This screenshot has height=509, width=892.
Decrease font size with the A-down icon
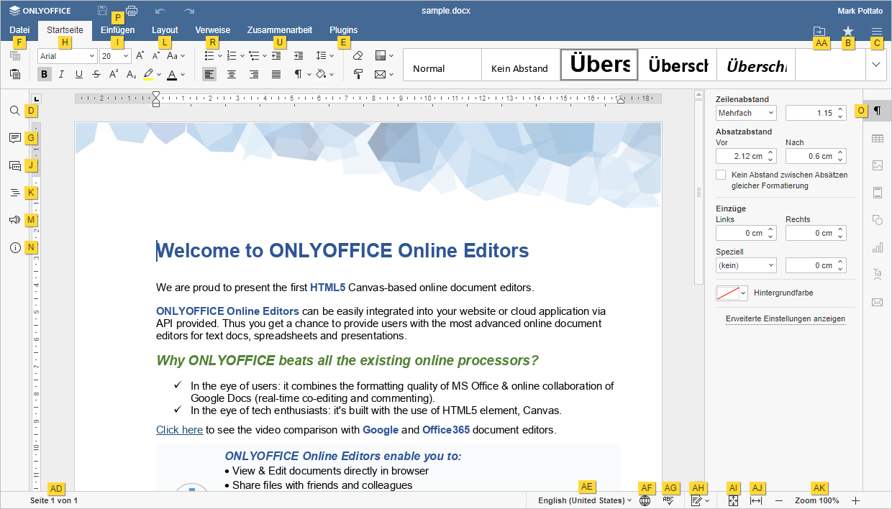(x=156, y=55)
